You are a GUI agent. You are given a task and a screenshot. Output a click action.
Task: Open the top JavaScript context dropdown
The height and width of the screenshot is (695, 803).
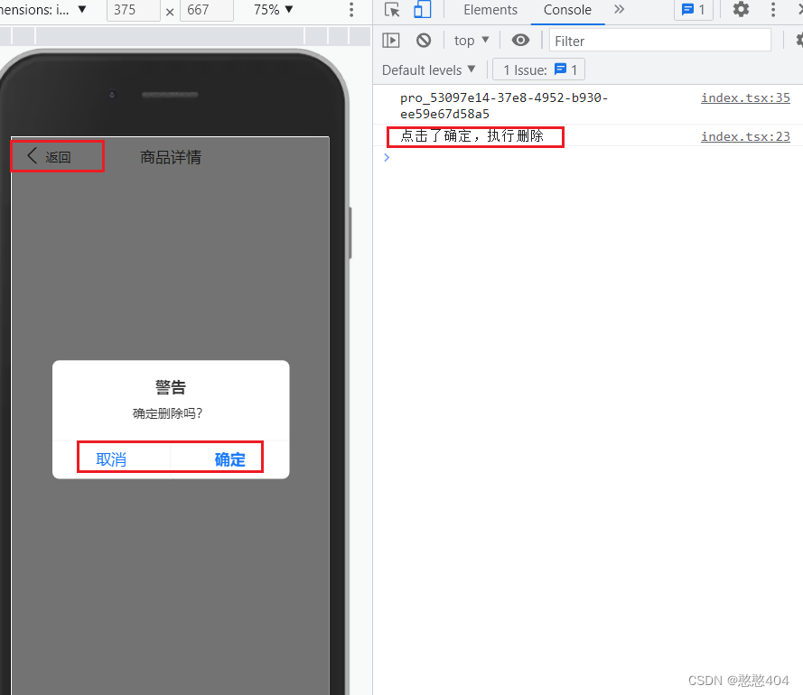pos(472,41)
